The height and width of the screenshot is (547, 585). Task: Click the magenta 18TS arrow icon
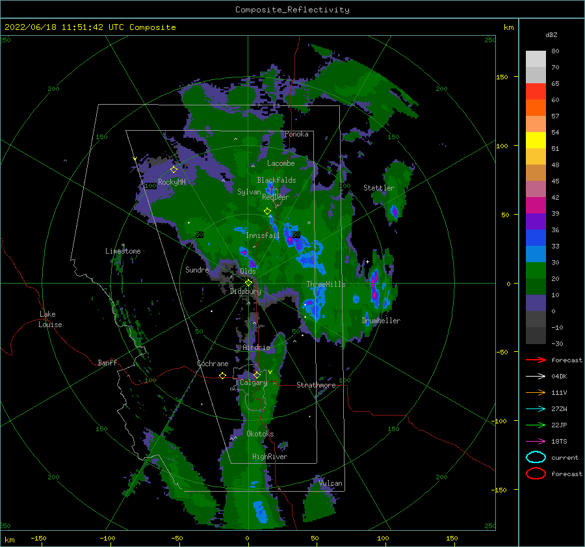coord(536,442)
